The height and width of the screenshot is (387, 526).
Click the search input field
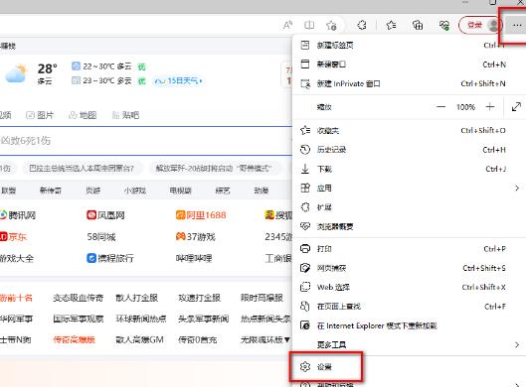(146, 141)
